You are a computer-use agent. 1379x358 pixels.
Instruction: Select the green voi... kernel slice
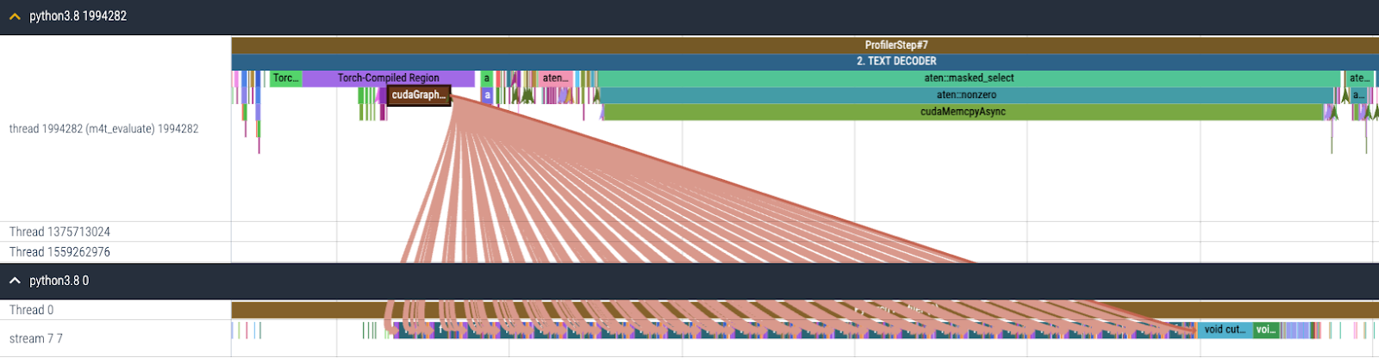pyautogui.click(x=1265, y=330)
